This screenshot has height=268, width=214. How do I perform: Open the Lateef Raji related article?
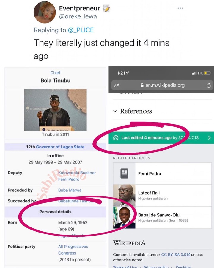[x=162, y=195]
